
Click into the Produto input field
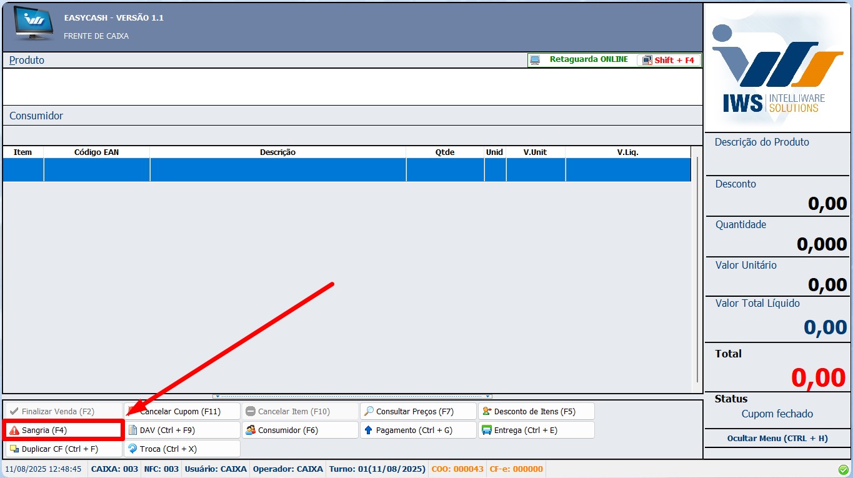(x=352, y=86)
